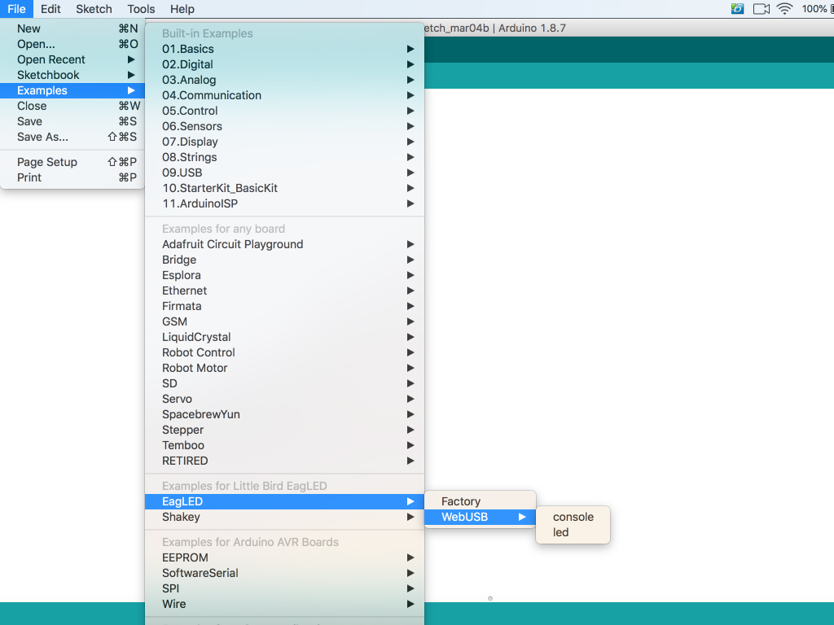Screen dimensions: 834x625
Task: Open the 07.Display examples submenu
Action: pyautogui.click(x=284, y=142)
